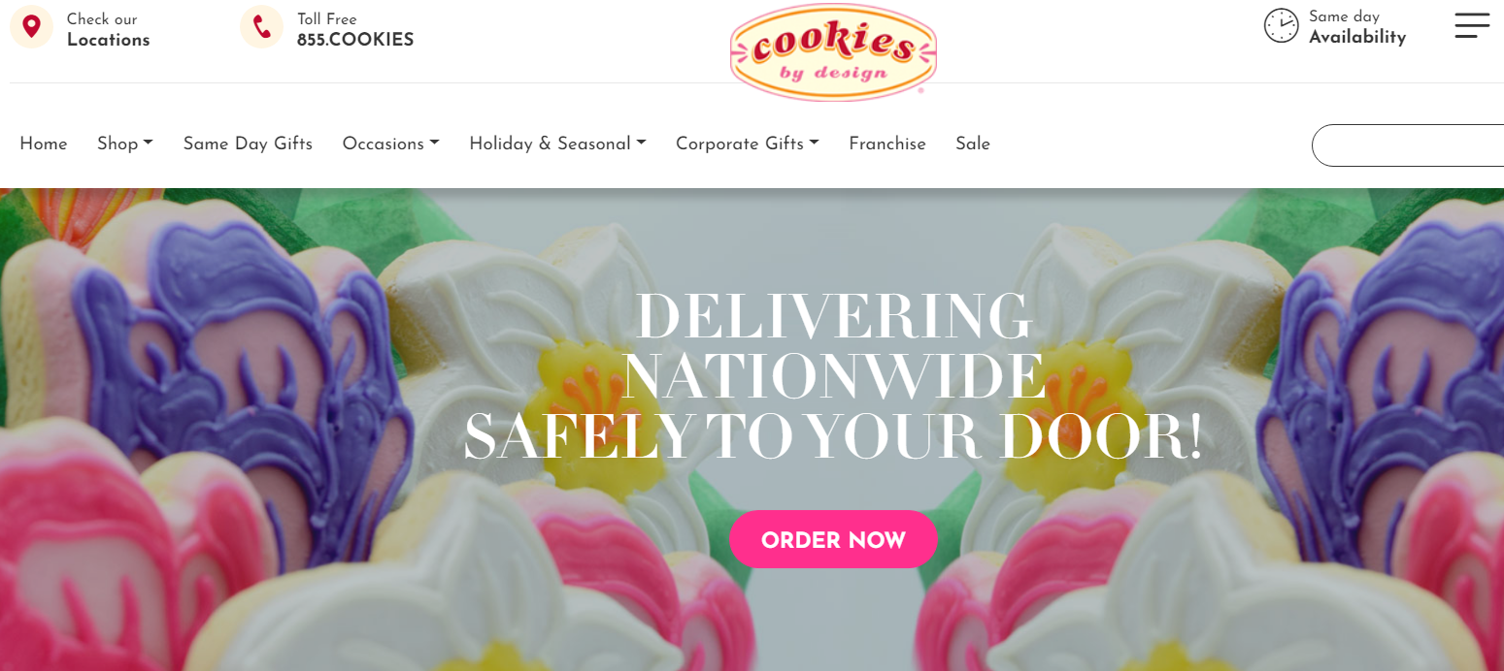
Task: Click the same day clock icon
Action: (1281, 25)
